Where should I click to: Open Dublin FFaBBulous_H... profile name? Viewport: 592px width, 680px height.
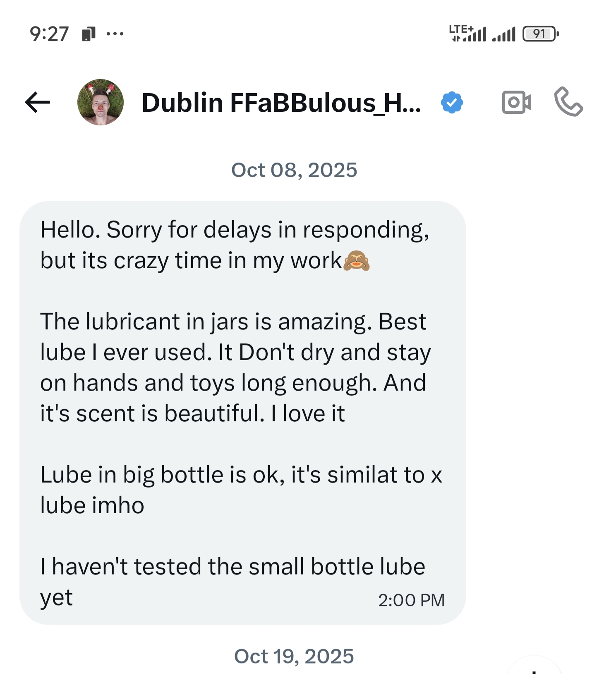pos(281,103)
